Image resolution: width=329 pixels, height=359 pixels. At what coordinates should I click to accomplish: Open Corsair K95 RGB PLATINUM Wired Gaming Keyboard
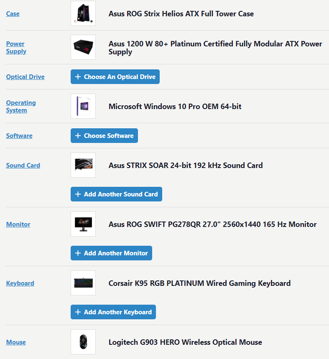(199, 283)
